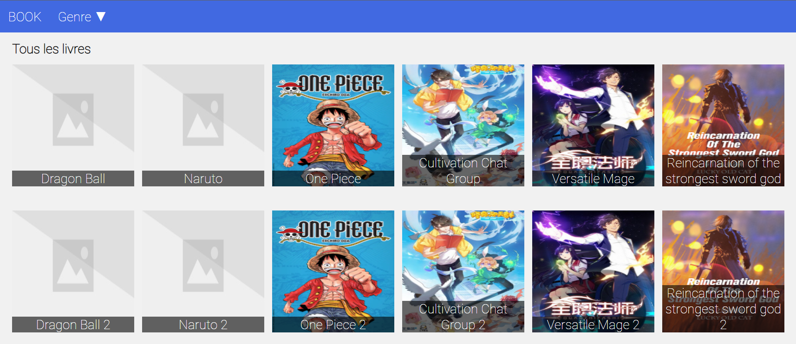Select the Naruto 2 placeholder image icon
Screen dimensions: 796x344
pyautogui.click(x=203, y=266)
